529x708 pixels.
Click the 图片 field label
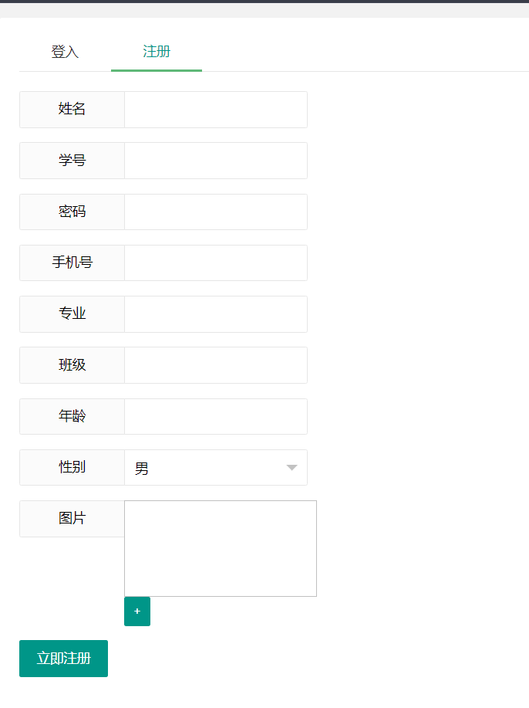point(71,518)
